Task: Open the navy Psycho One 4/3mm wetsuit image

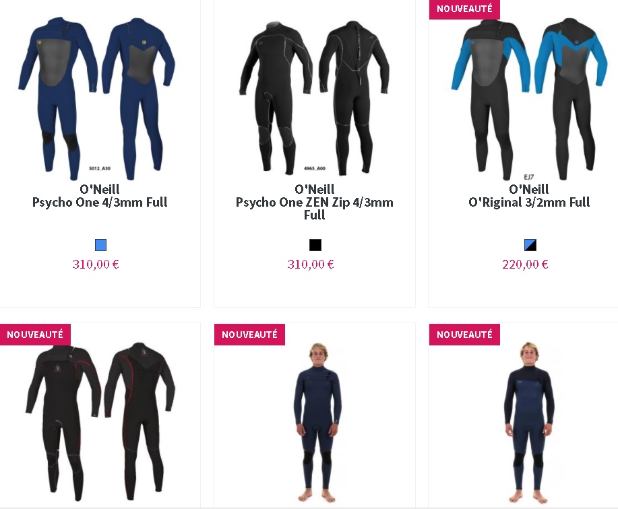Action: (97, 98)
